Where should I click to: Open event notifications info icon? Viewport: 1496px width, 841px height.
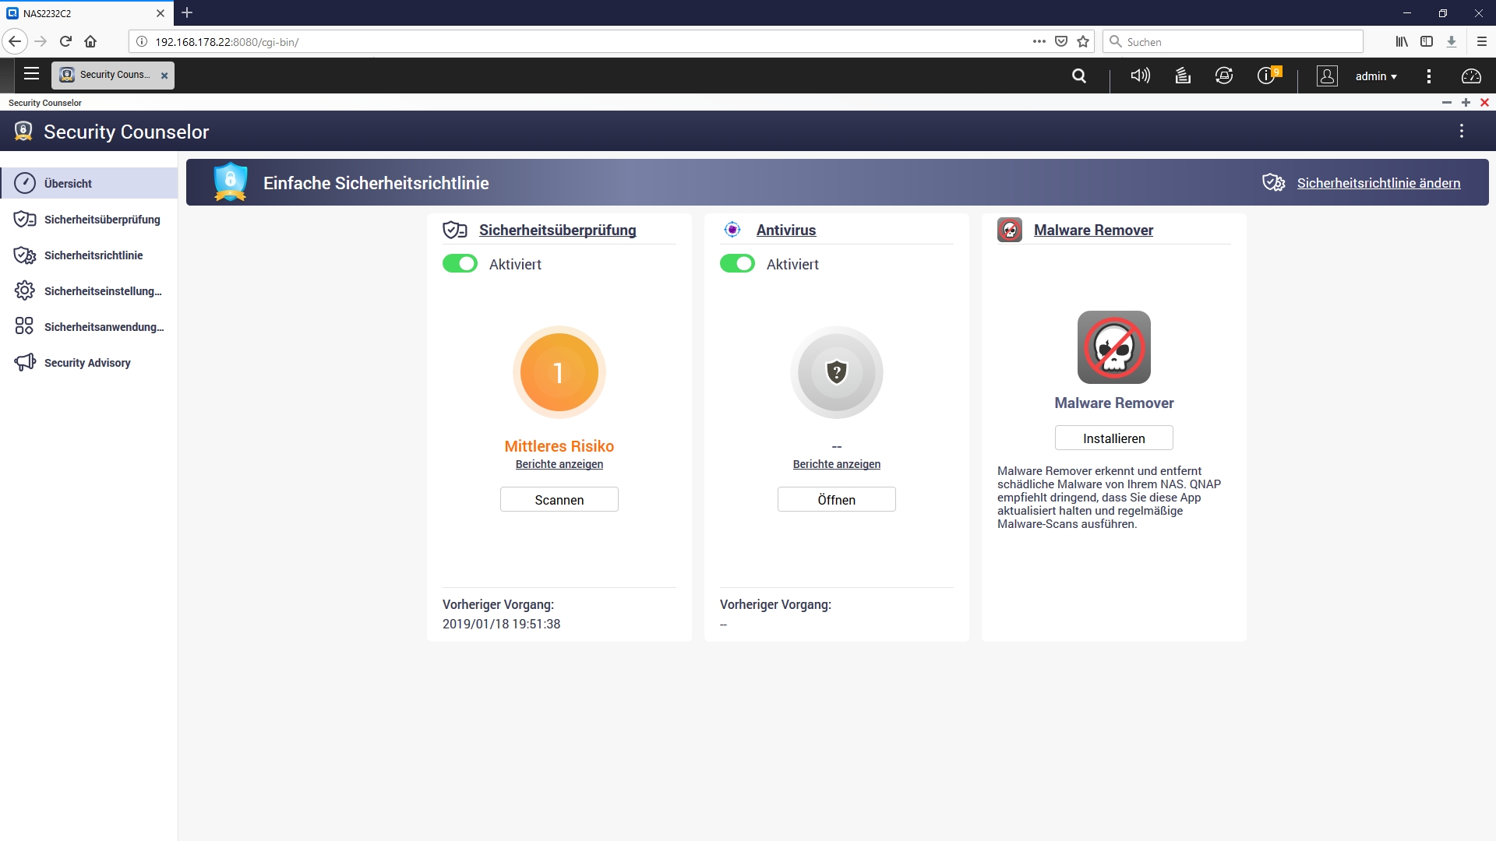(1266, 76)
